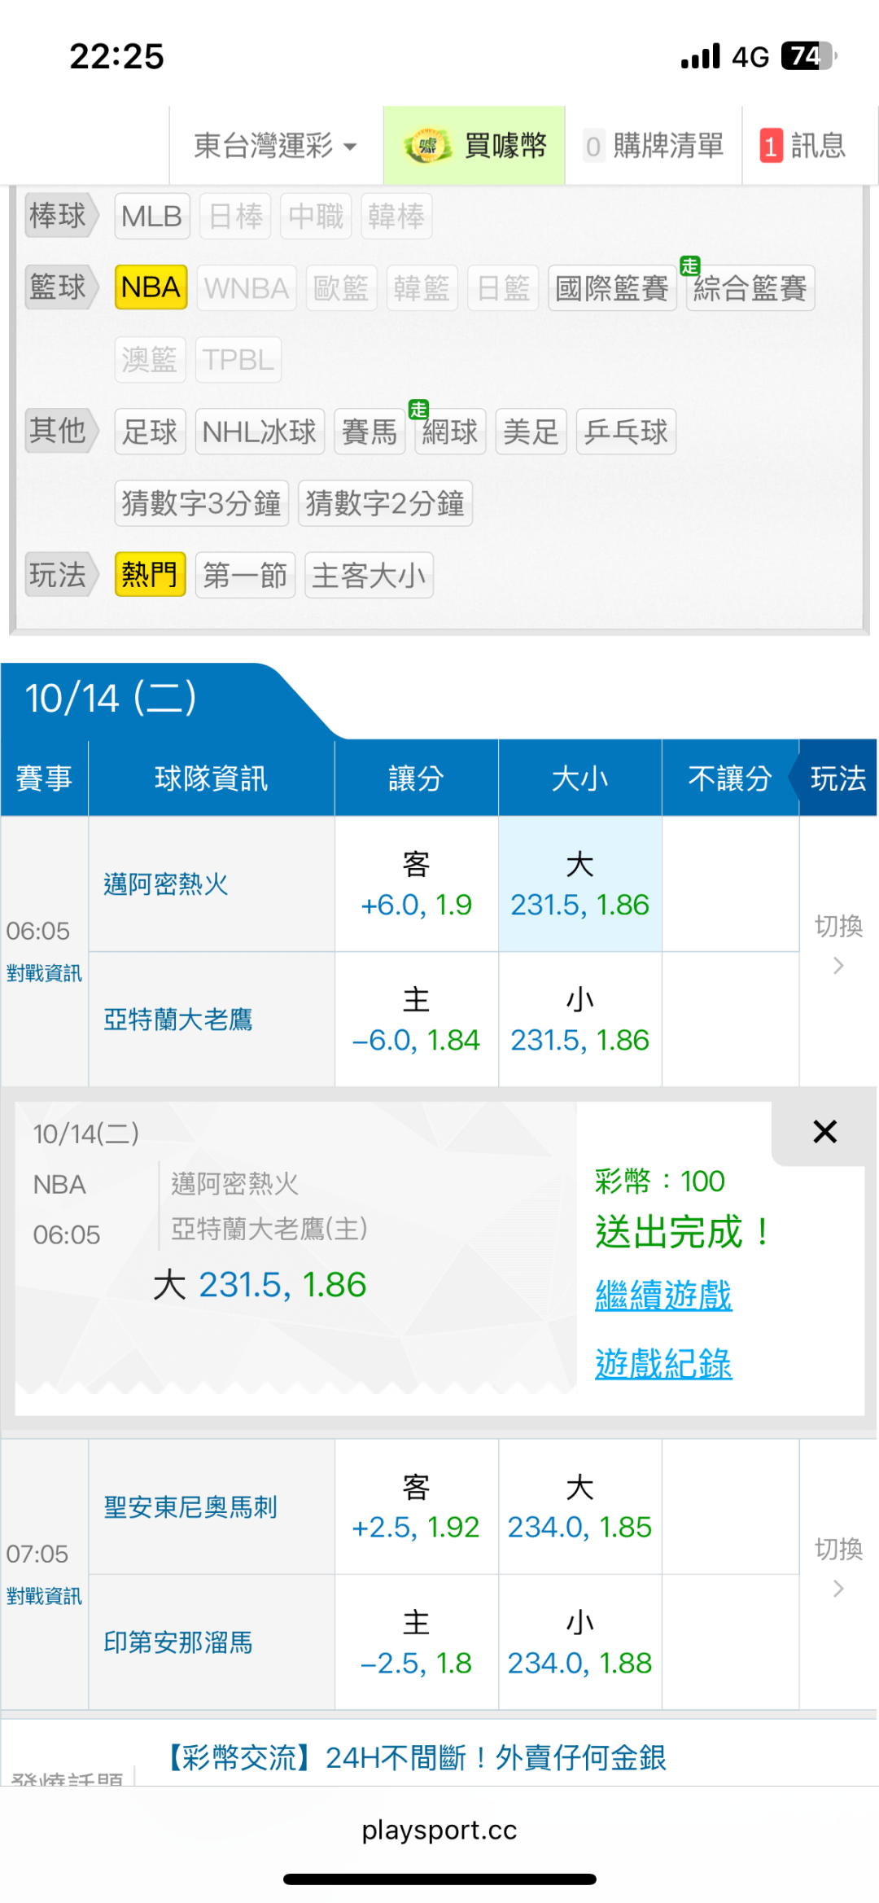The image size is (879, 1903).
Task: Open 對戰資訊 for the 06:05 game
Action: pos(44,973)
